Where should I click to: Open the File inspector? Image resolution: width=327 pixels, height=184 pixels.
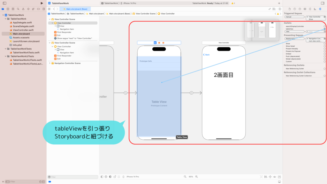290,9
